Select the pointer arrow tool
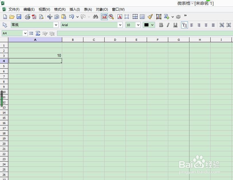The width and height of the screenshot is (233, 180). pos(5,25)
